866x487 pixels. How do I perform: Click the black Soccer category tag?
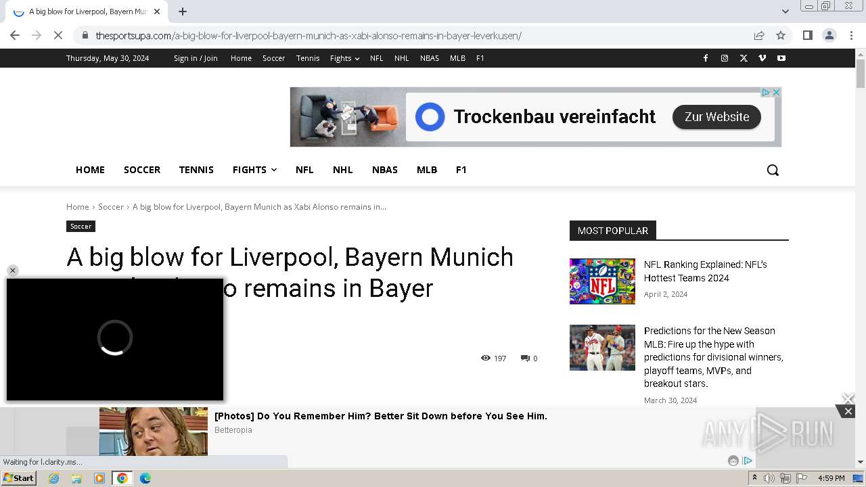81,226
